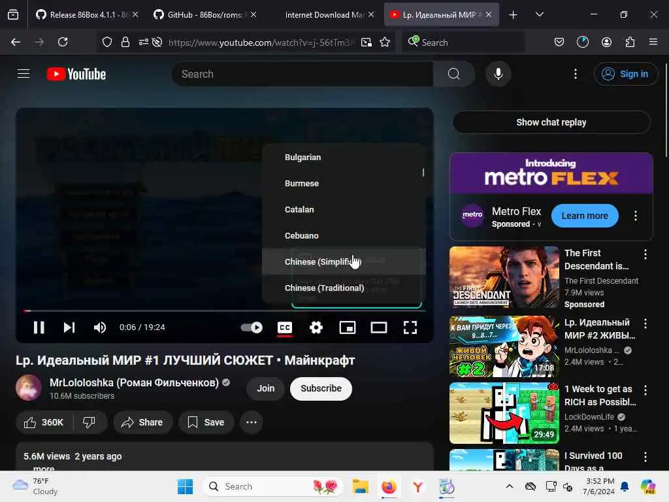Reload the current page

click(63, 42)
